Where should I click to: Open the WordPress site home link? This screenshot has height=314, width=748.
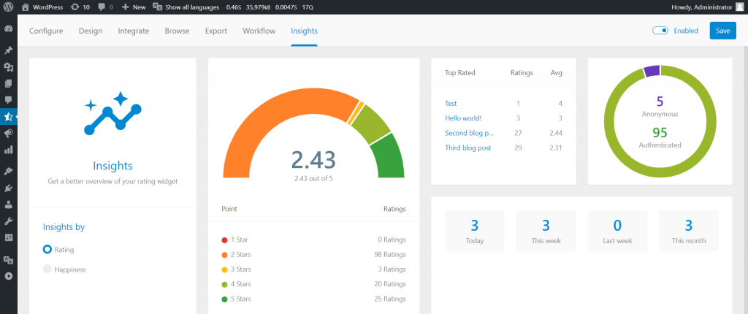(x=42, y=7)
